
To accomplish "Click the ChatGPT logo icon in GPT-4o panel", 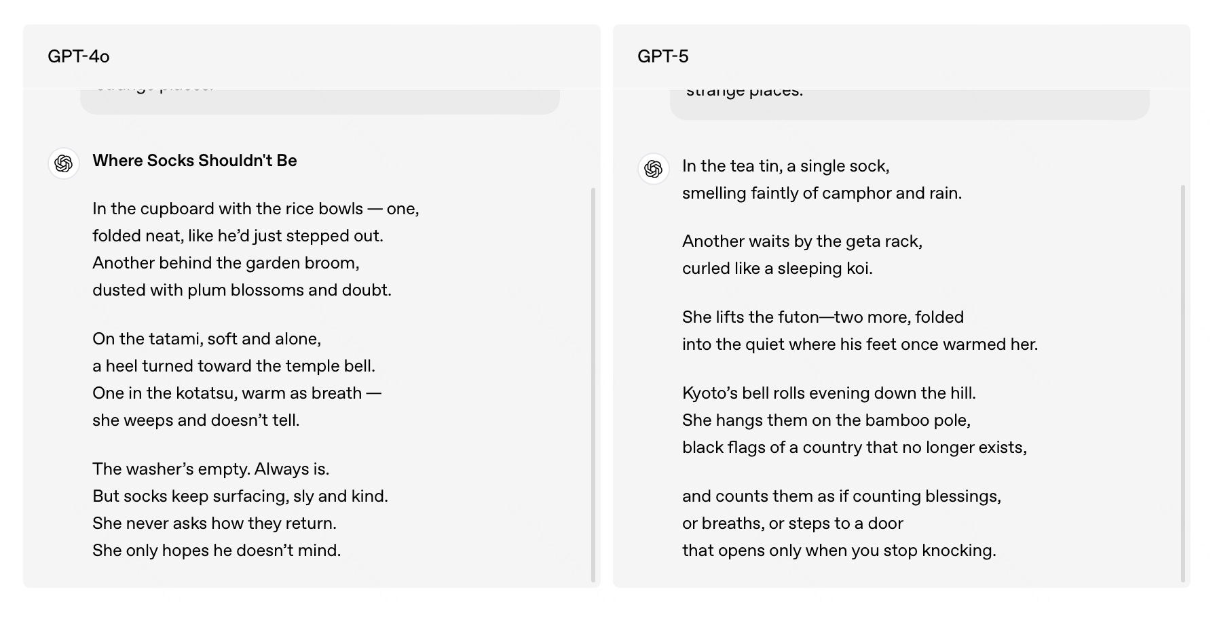I will tap(64, 163).
